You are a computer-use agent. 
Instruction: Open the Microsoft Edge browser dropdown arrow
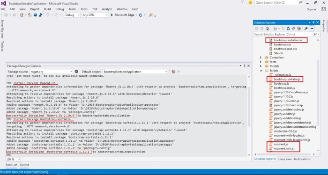click(136, 15)
